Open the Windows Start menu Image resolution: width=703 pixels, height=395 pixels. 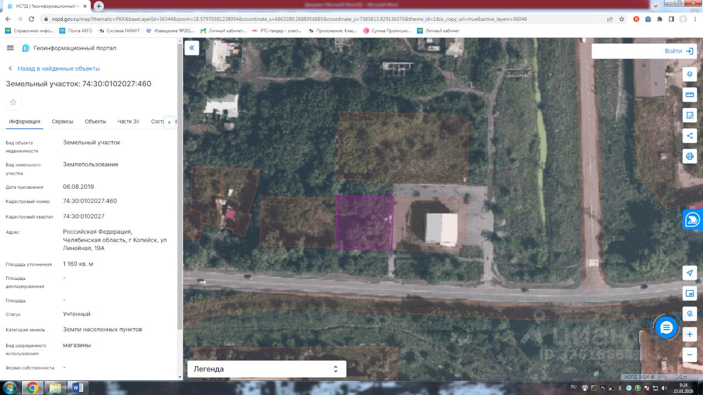(x=10, y=388)
